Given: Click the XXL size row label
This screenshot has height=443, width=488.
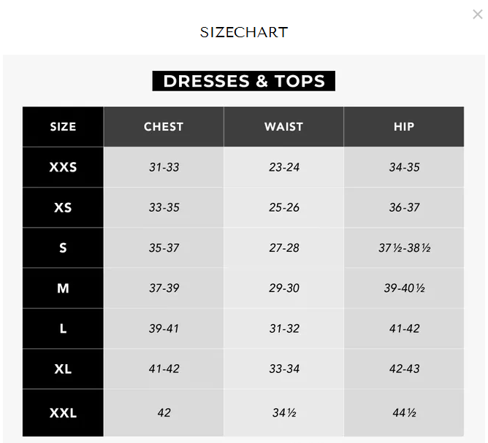Looking at the screenshot, I should (63, 413).
